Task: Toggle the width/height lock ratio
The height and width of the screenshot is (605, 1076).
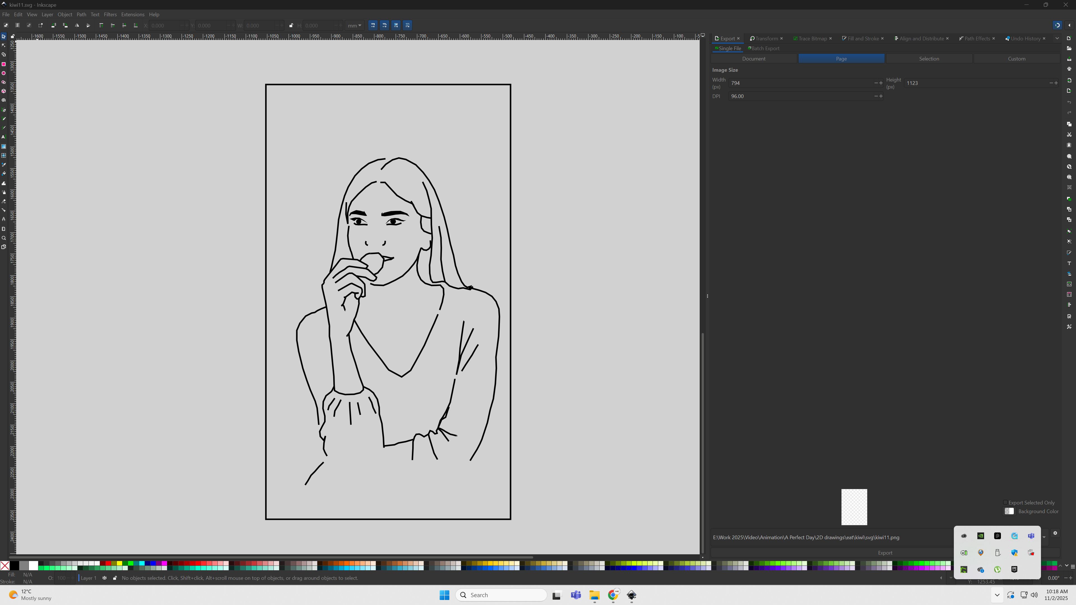Action: (x=291, y=25)
